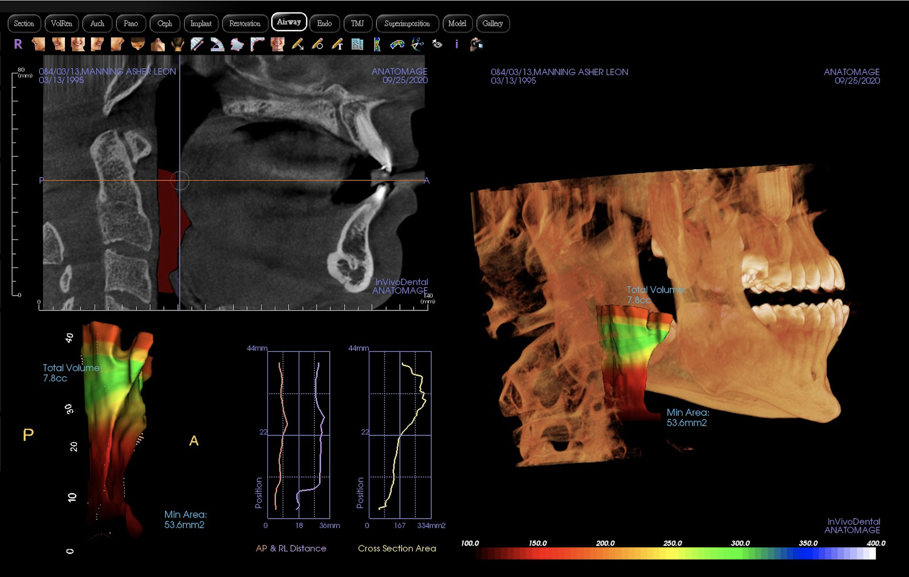
Task: Choose the circle annotation pencil tool
Action: 317,44
